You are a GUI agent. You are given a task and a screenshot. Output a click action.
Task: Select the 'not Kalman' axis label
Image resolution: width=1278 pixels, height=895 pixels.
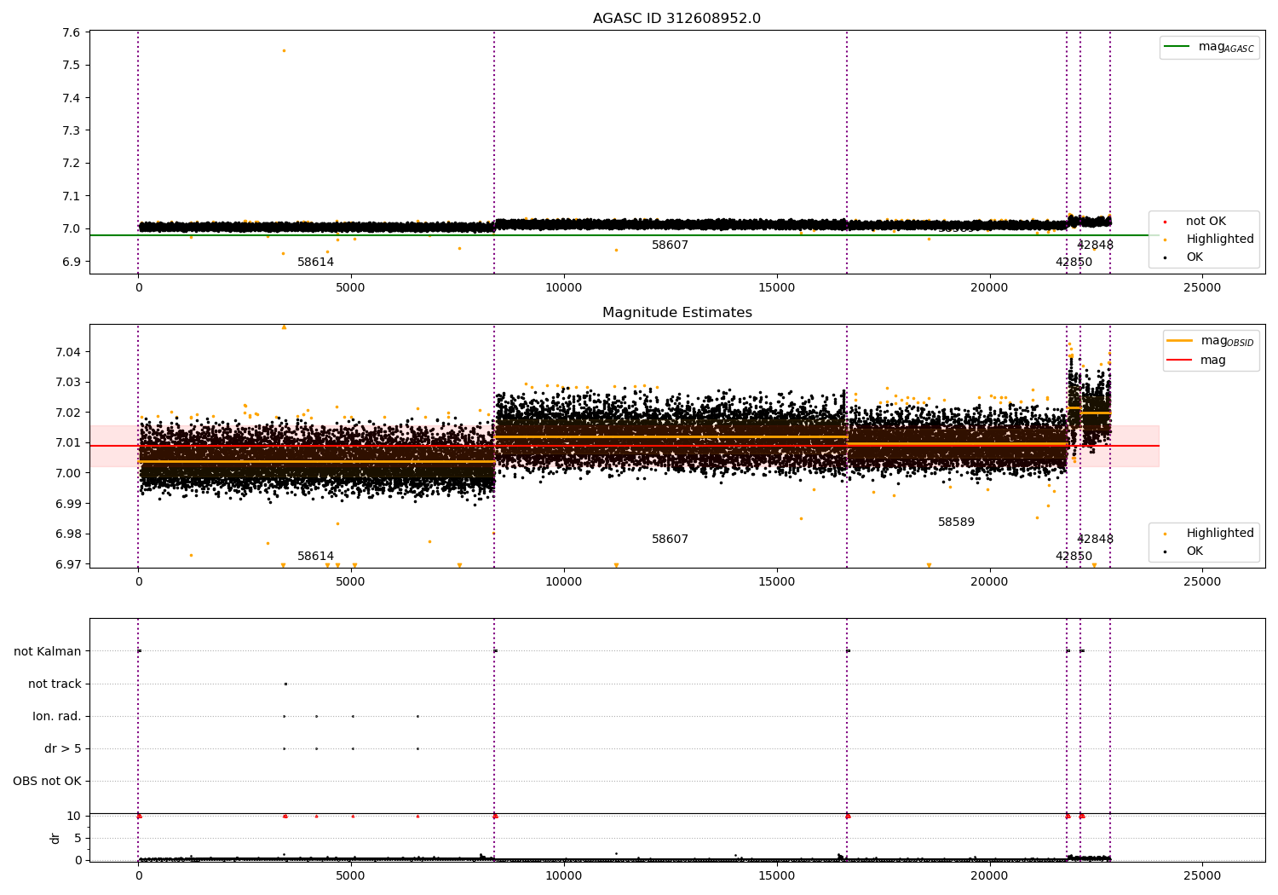[x=48, y=651]
